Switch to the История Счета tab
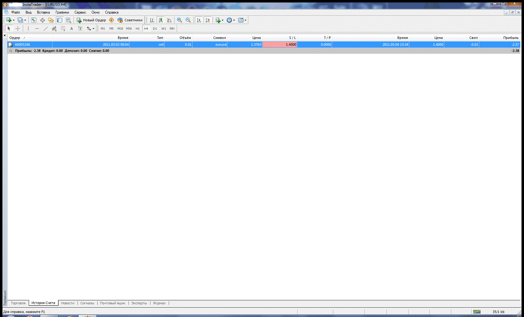524x317 pixels. pyautogui.click(x=43, y=303)
